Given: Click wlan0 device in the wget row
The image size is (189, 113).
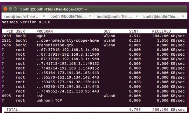Looking at the screenshot, I should click(x=109, y=36).
